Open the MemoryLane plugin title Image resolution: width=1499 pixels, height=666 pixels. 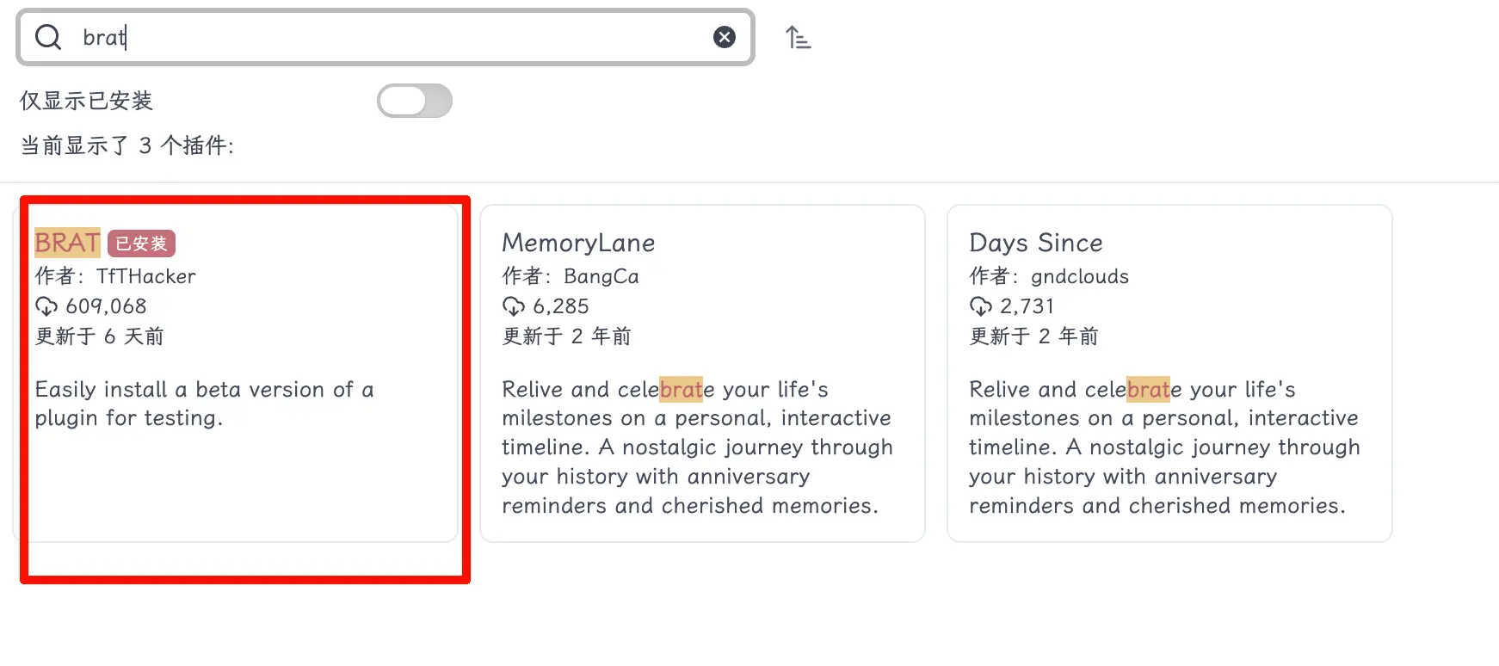578,243
